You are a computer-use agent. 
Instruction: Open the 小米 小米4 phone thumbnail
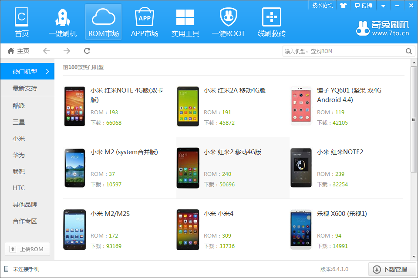click(188, 230)
